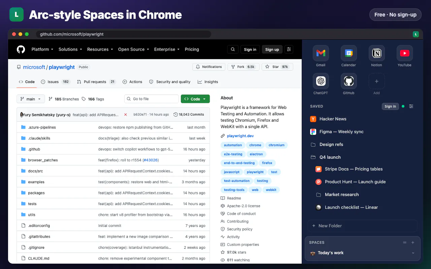
Task: Open the Today's work space dropdown
Action: pos(363,253)
